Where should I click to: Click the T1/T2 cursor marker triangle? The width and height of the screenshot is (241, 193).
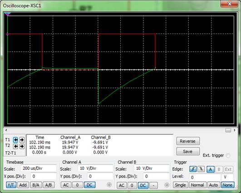(7, 14)
